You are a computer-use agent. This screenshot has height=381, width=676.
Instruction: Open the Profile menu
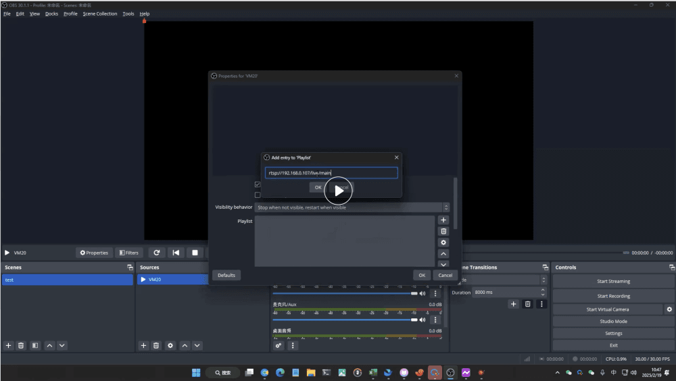pyautogui.click(x=70, y=14)
